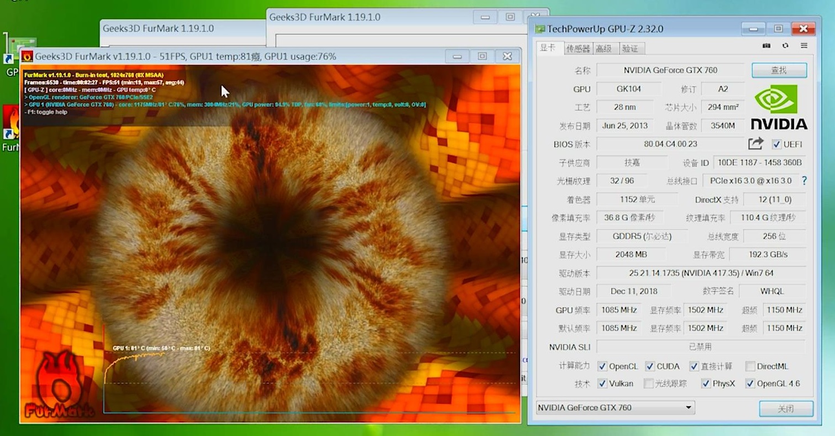
Task: Switch to the 传感器 (Sensors) tab
Action: [578, 49]
